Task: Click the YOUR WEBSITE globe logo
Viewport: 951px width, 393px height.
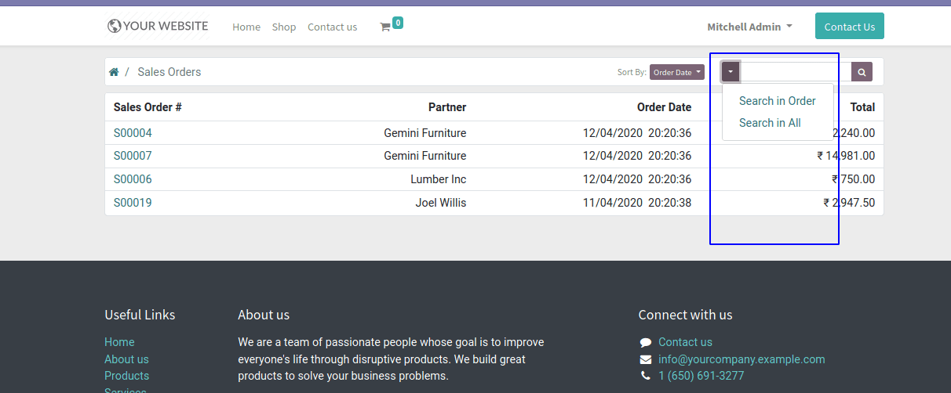Action: pos(158,26)
